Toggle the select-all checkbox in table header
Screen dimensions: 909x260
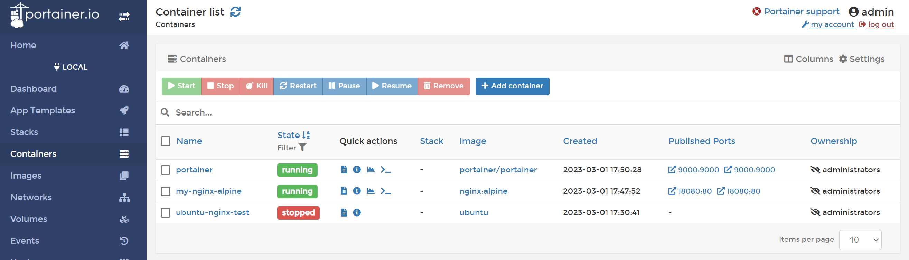click(166, 141)
